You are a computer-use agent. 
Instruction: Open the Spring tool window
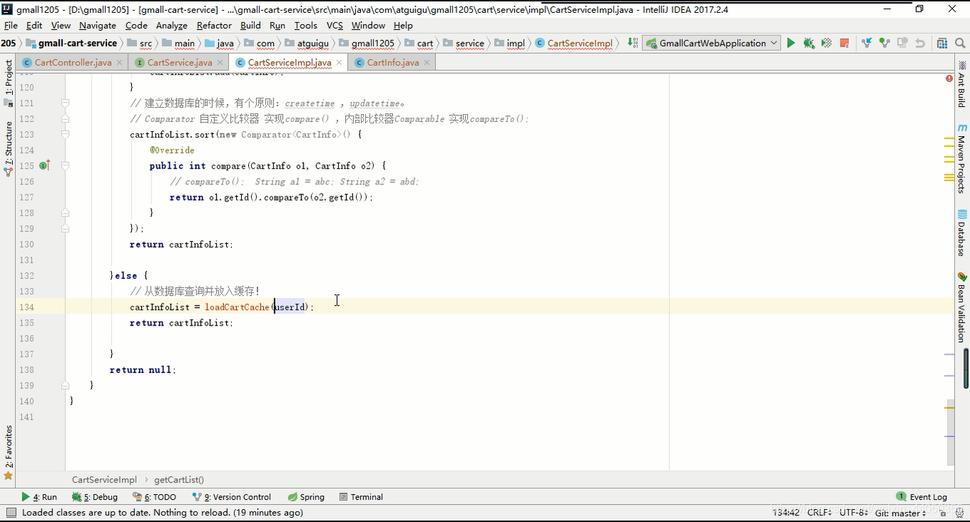[x=306, y=496]
